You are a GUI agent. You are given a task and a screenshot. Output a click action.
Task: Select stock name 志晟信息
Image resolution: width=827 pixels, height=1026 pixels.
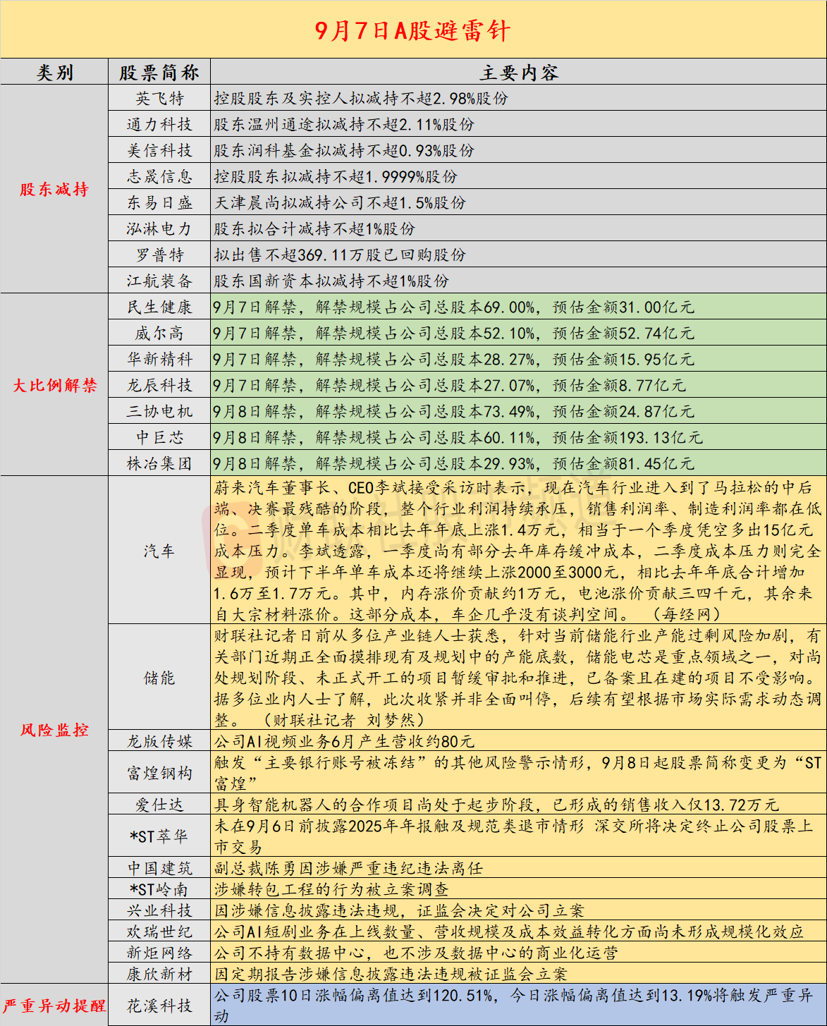click(159, 176)
